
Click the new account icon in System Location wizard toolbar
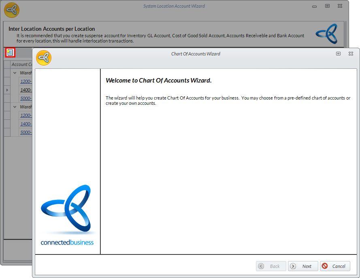10,53
